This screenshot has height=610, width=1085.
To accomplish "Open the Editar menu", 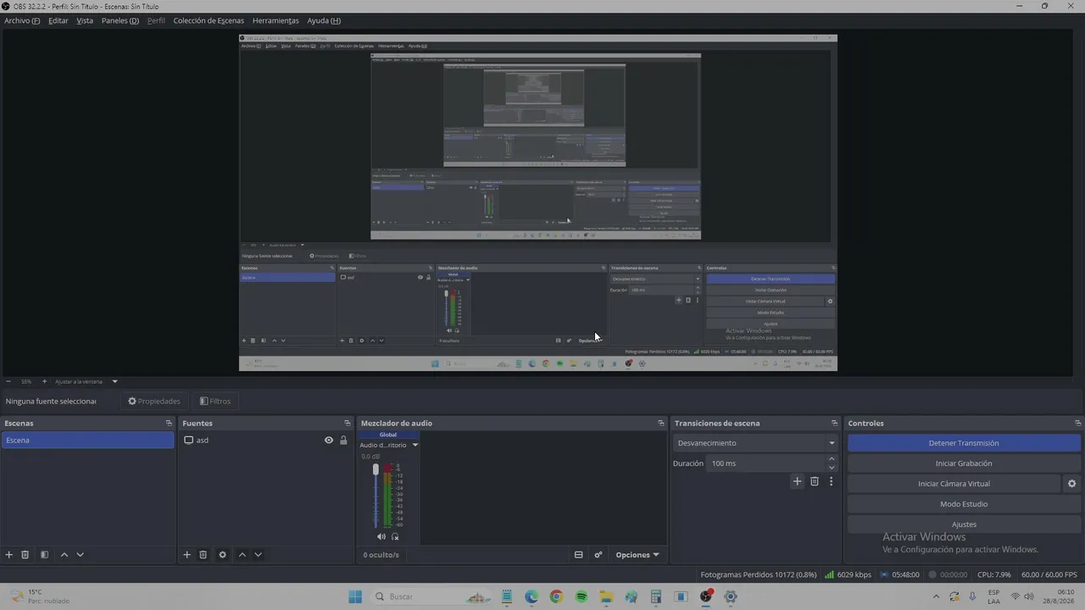I will pos(58,20).
